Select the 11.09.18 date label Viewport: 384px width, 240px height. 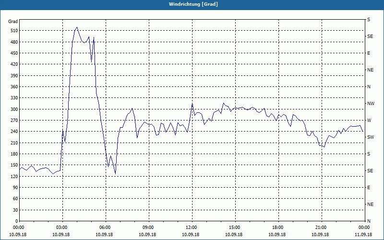point(363,235)
